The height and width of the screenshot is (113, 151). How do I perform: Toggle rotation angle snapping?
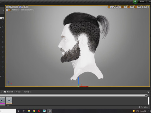coord(129,7)
